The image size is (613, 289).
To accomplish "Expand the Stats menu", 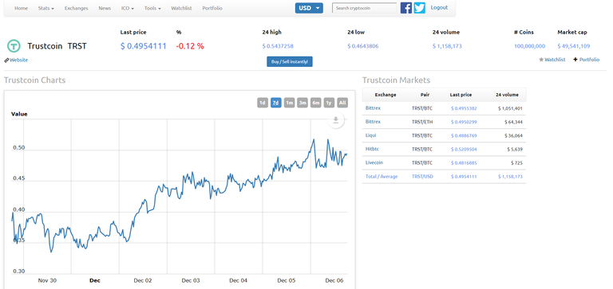I will pos(46,8).
